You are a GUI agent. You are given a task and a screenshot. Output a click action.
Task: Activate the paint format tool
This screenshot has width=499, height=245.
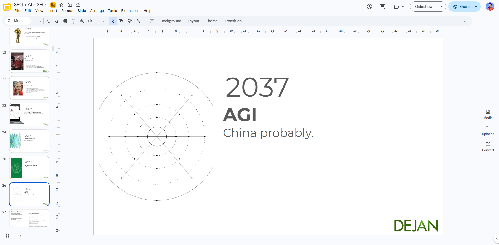coord(73,21)
